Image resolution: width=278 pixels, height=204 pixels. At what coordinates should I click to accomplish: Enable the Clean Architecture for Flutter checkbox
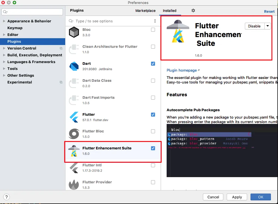point(153,47)
